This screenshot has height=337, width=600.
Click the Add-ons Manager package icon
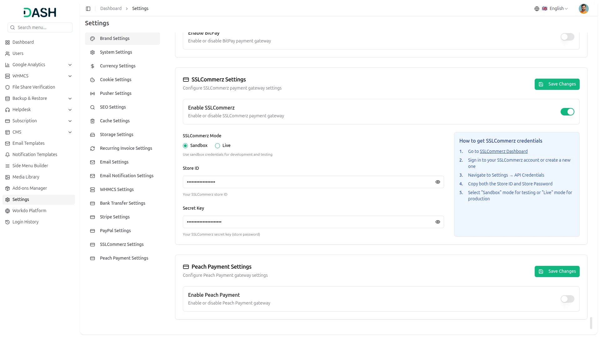(x=7, y=188)
